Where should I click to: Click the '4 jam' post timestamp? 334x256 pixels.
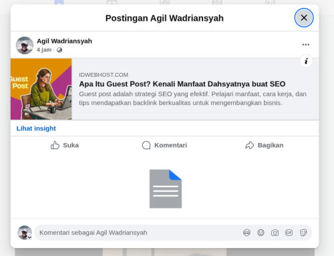[x=44, y=49]
